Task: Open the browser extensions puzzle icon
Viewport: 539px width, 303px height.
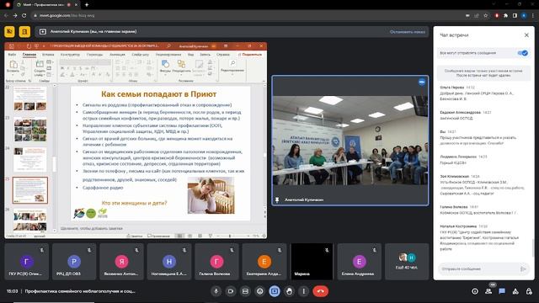Action: click(505, 15)
